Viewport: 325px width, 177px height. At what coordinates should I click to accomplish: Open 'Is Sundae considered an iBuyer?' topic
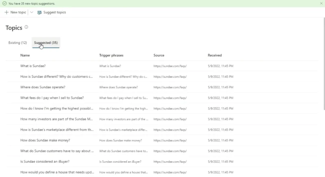45,162
